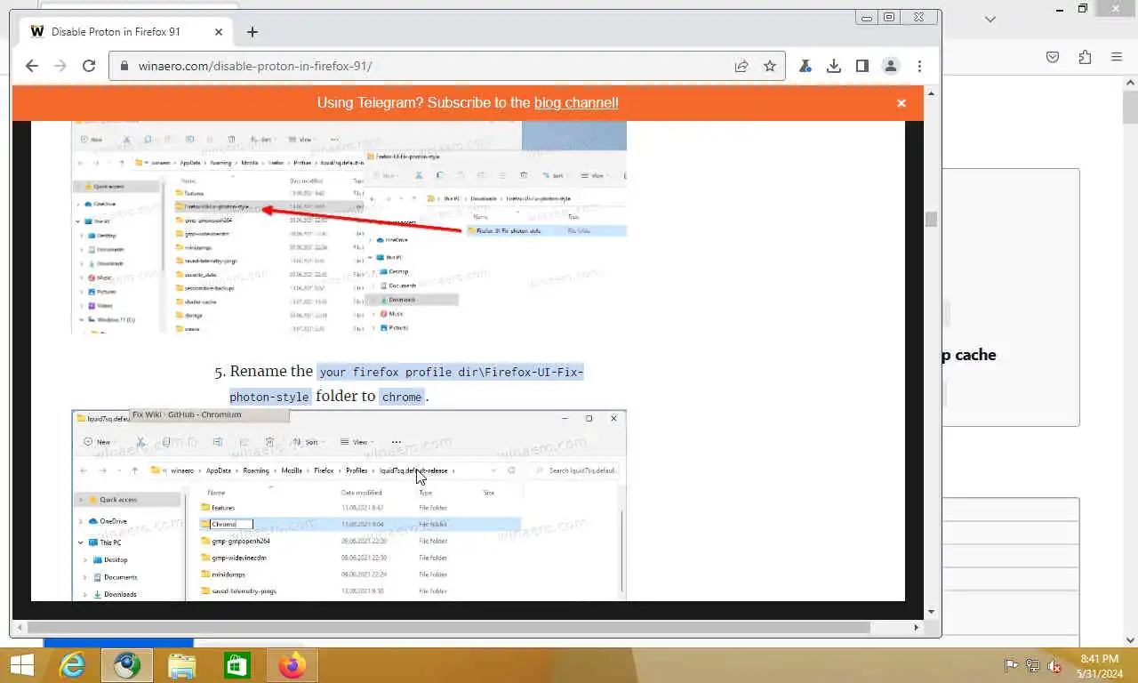The width and height of the screenshot is (1138, 683).
Task: Select the Disable Proton in Firefox 91 tab
Action: point(127,32)
